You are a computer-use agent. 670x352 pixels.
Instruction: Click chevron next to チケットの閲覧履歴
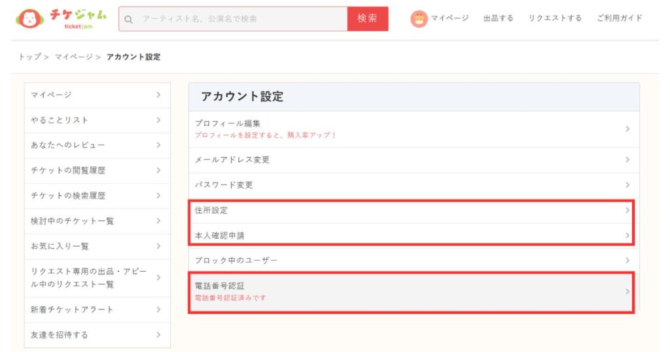[x=158, y=171]
